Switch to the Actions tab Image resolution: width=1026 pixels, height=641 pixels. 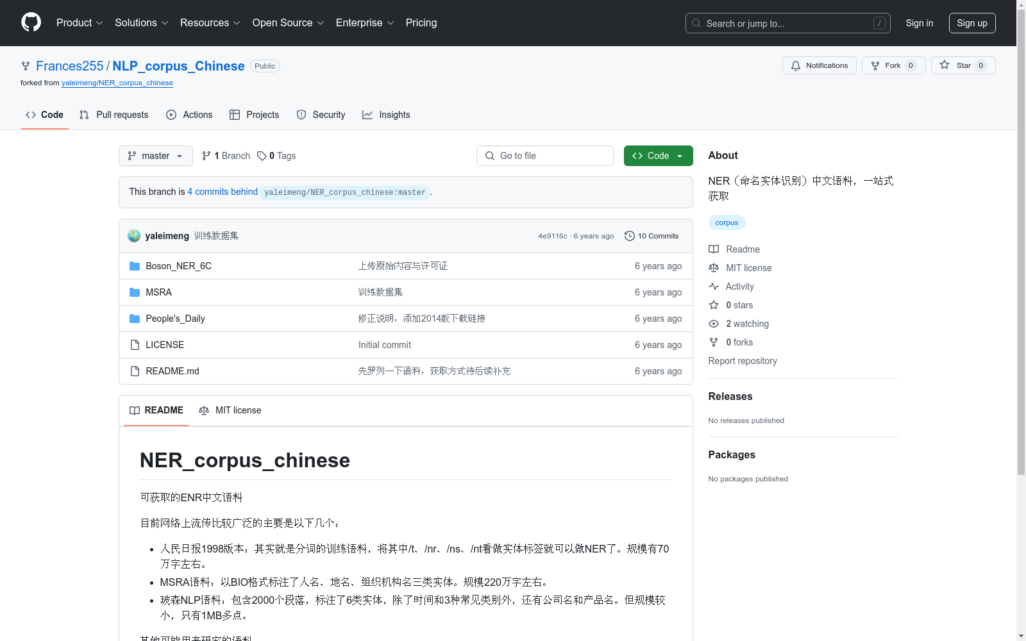[189, 115]
